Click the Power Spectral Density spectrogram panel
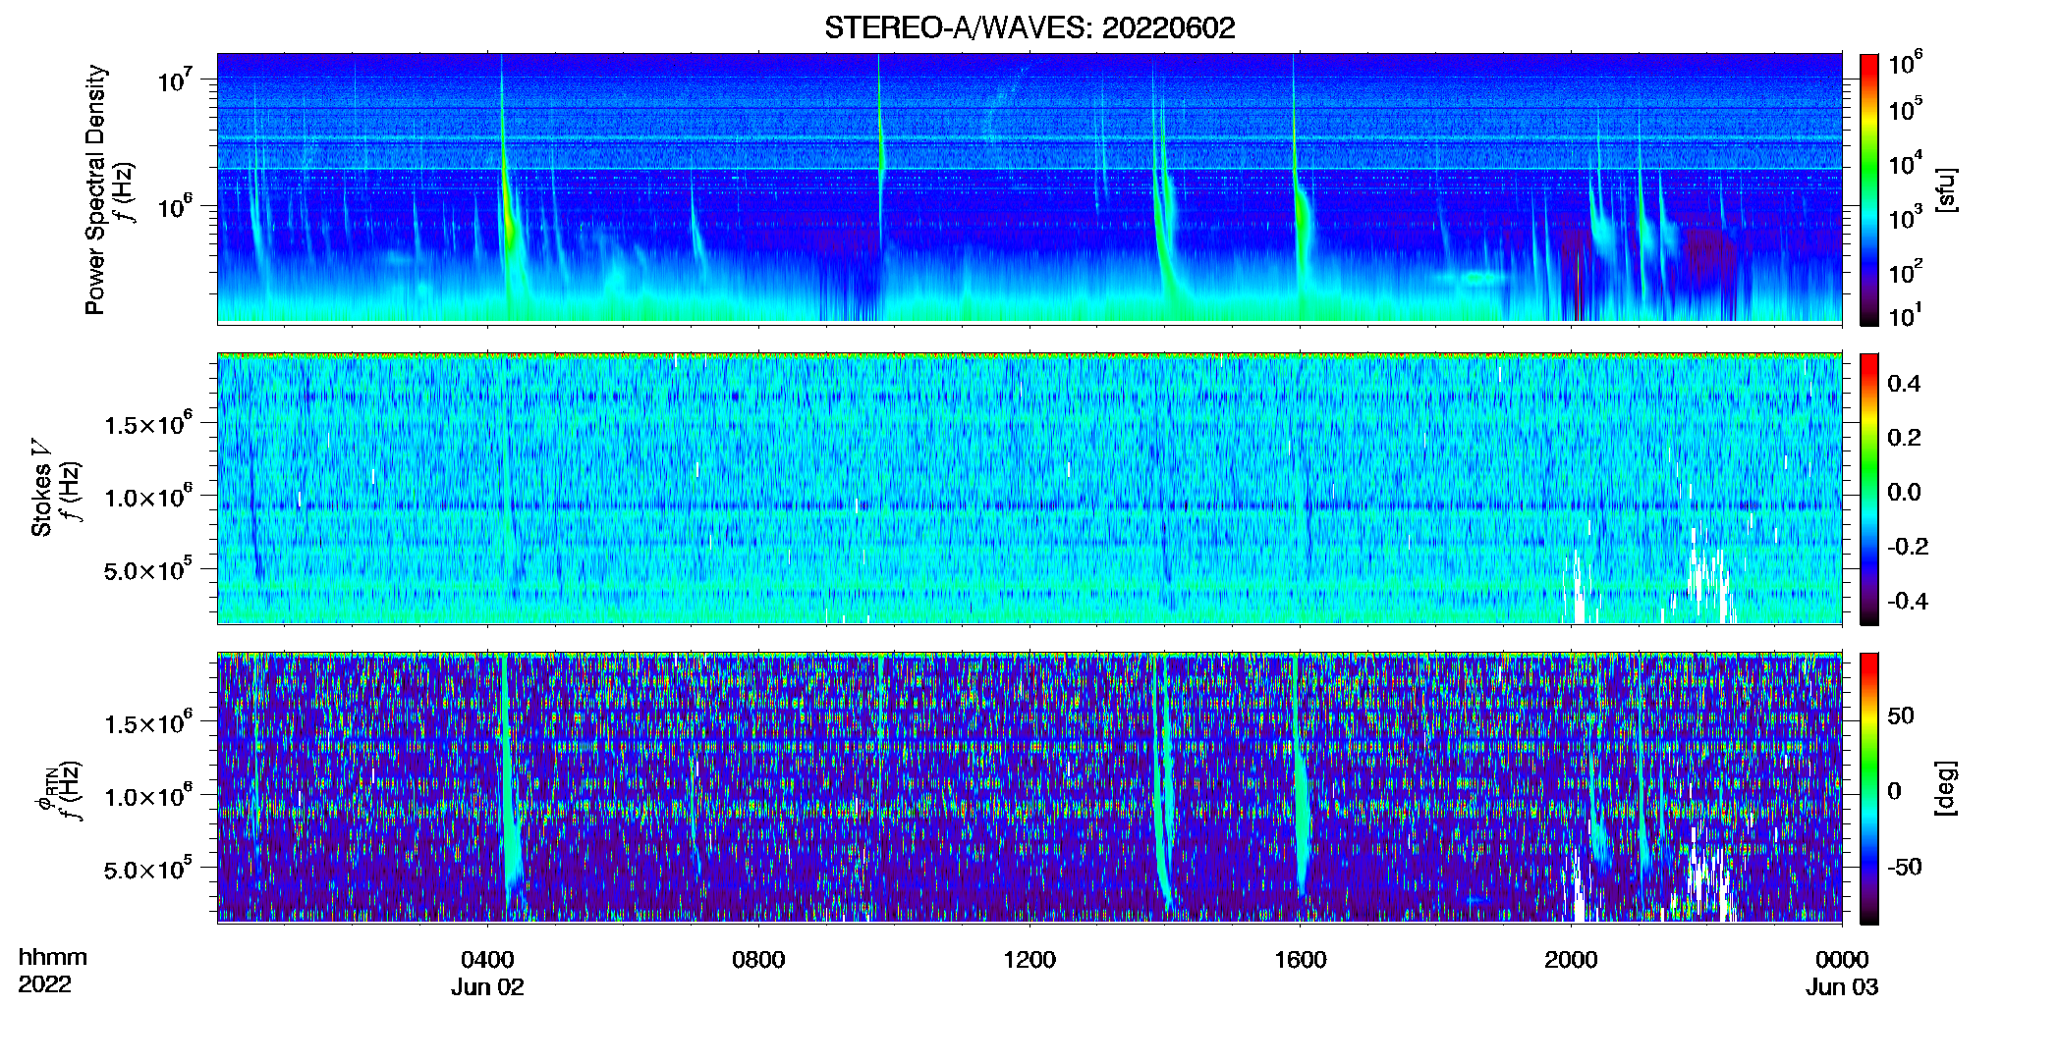Screen dimensions: 2059x1060 pyautogui.click(x=1029, y=187)
